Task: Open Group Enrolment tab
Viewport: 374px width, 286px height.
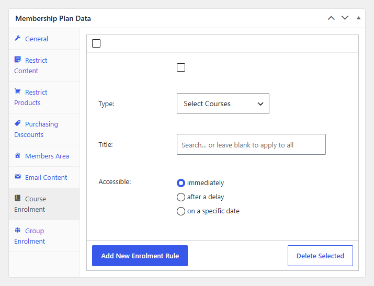Action: (x=44, y=236)
